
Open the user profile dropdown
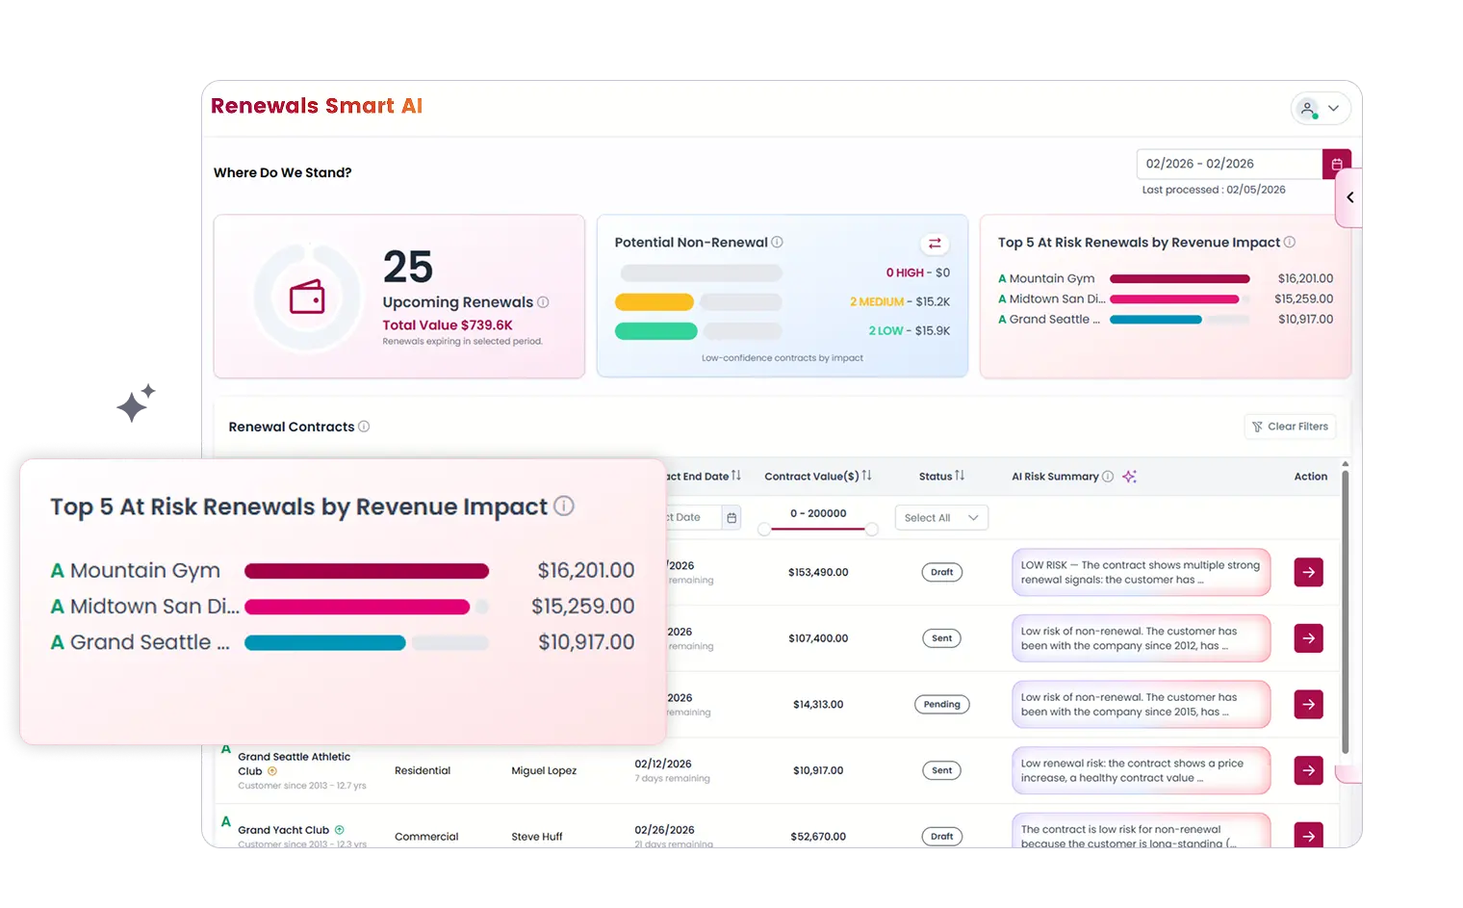(1320, 109)
